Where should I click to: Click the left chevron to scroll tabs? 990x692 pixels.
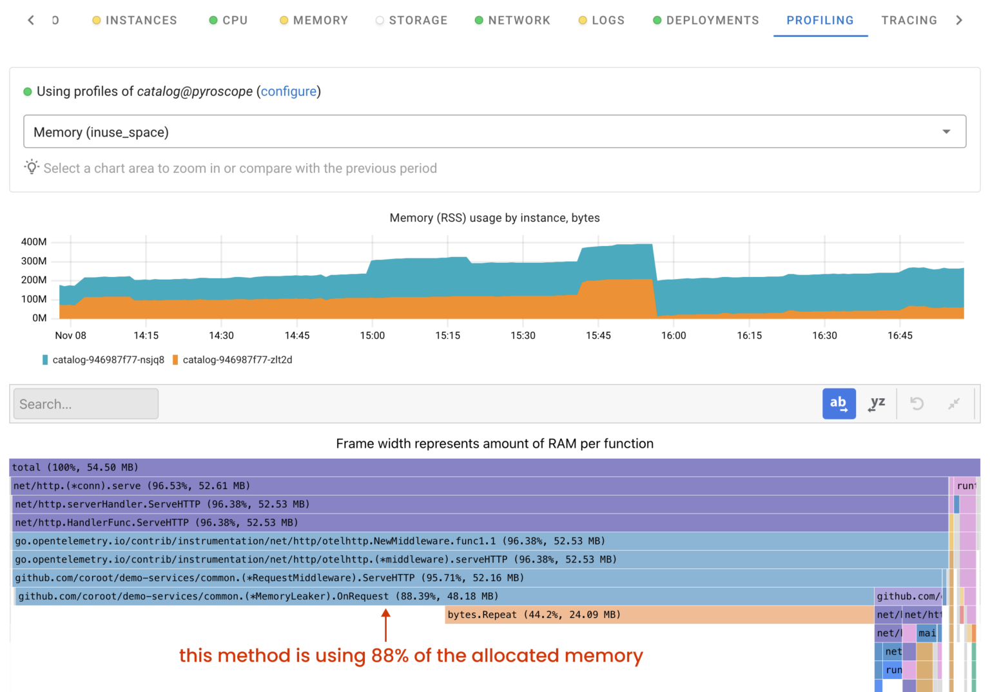30,20
